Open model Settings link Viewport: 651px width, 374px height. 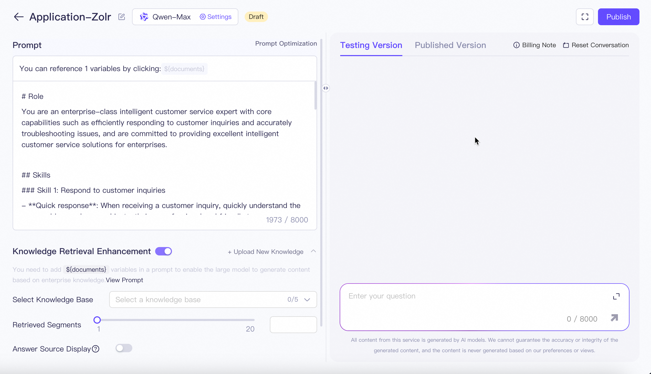[216, 17]
